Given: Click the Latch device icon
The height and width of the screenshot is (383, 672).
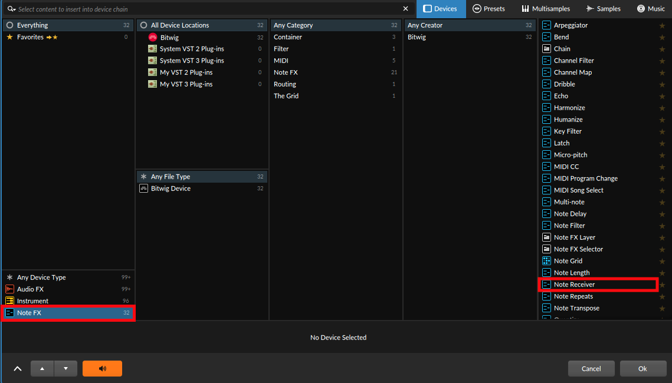Looking at the screenshot, I should [546, 143].
